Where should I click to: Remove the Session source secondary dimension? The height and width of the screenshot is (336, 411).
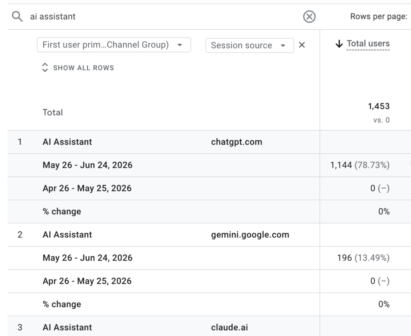tap(302, 45)
